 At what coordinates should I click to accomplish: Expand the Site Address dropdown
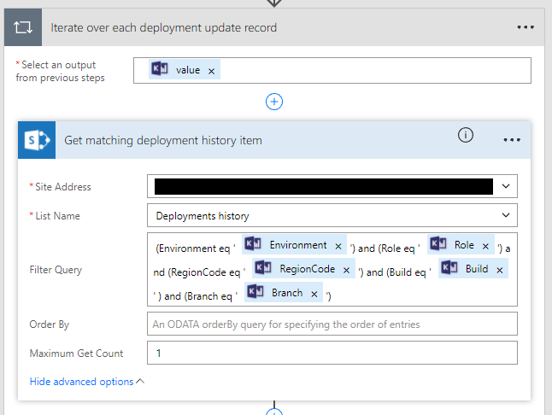coord(507,186)
